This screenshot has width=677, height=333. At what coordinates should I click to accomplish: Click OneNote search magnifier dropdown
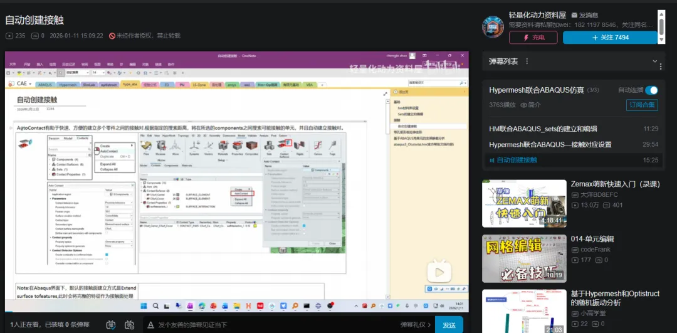click(x=464, y=83)
